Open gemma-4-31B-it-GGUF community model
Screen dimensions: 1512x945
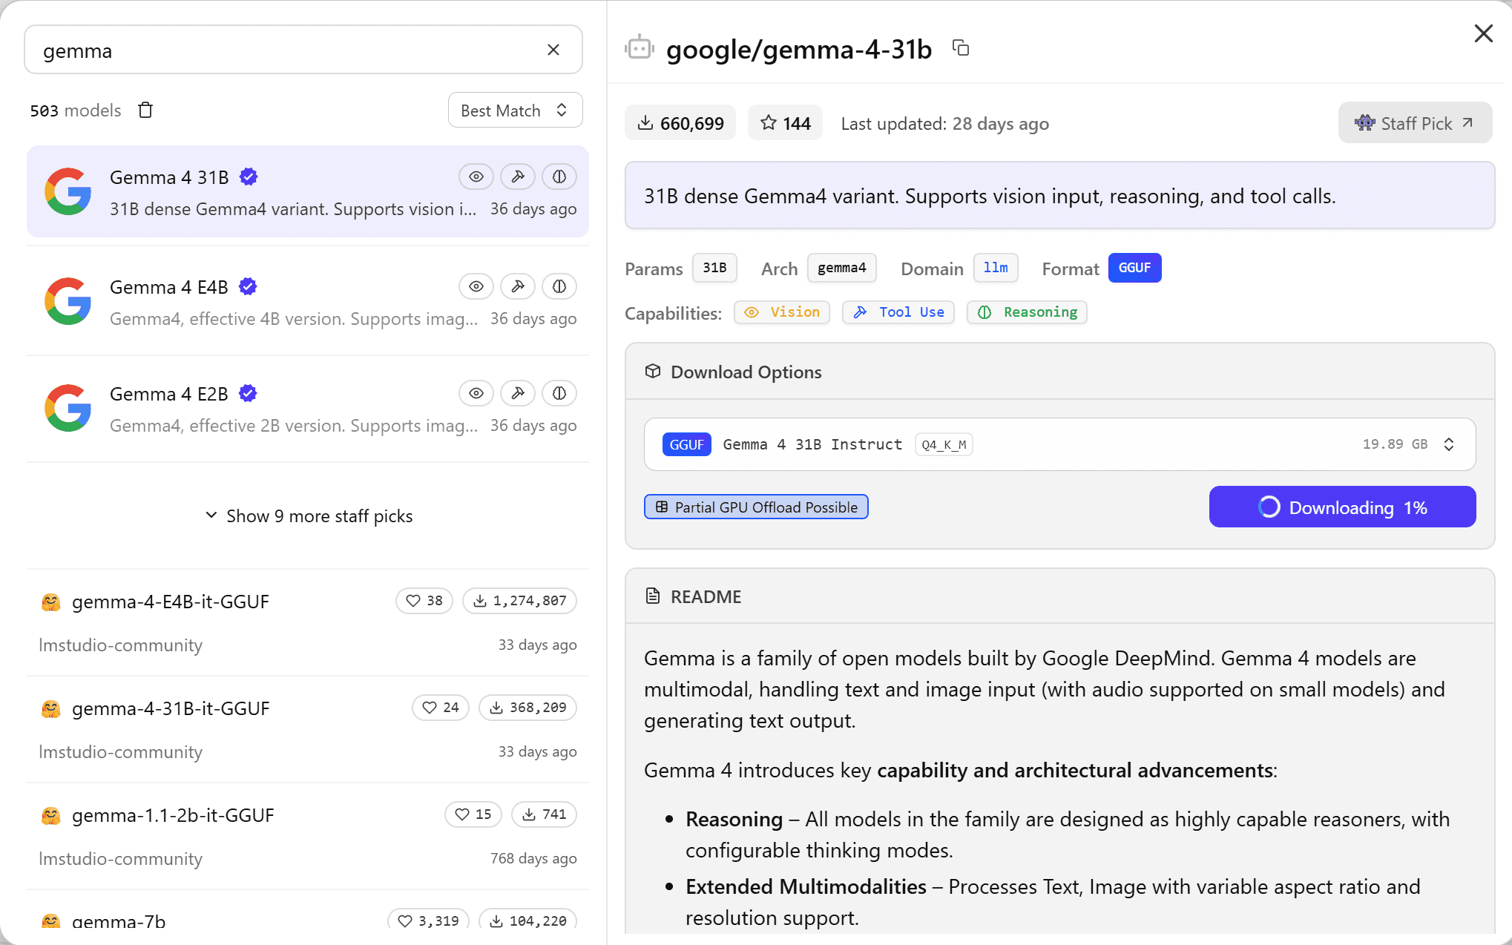click(x=308, y=728)
